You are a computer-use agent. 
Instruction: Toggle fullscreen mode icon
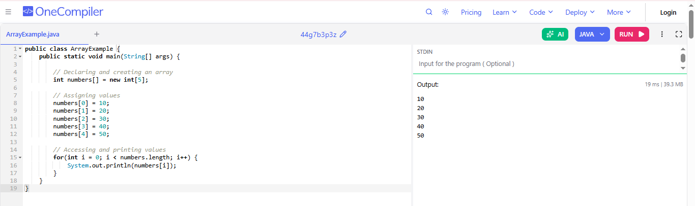pos(678,35)
